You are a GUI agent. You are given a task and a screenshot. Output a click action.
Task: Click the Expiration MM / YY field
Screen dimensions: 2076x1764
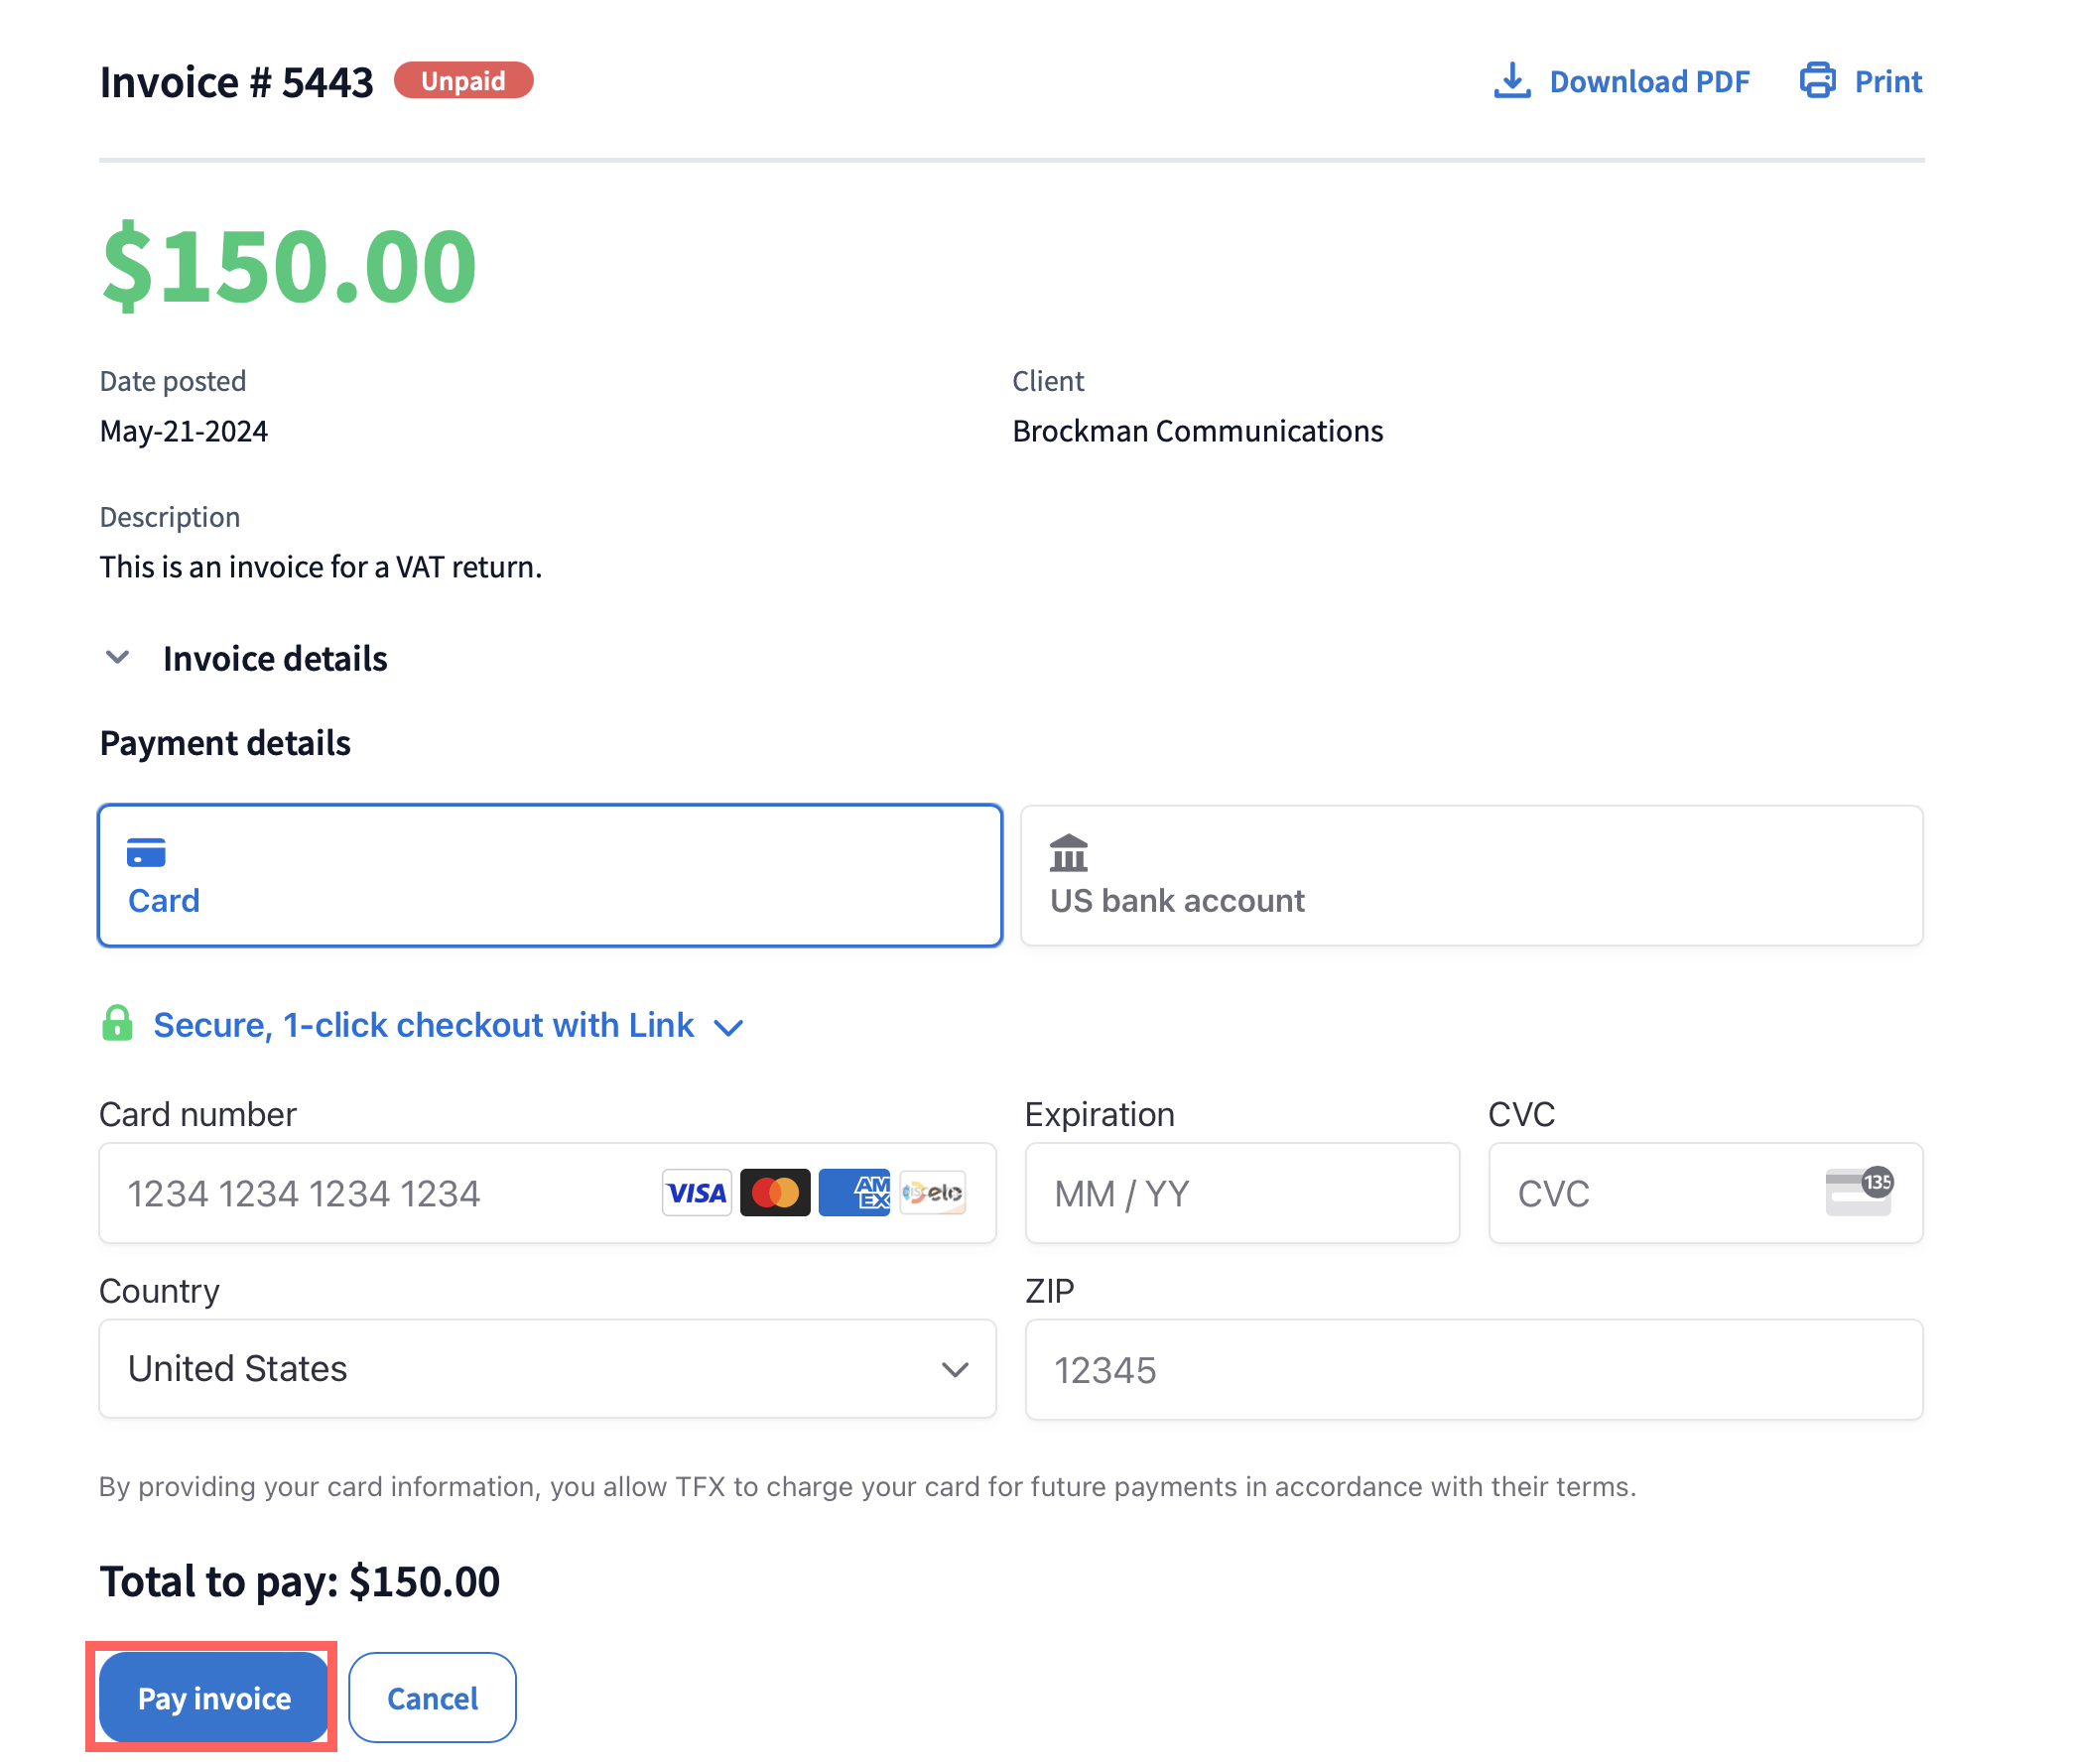click(1241, 1193)
